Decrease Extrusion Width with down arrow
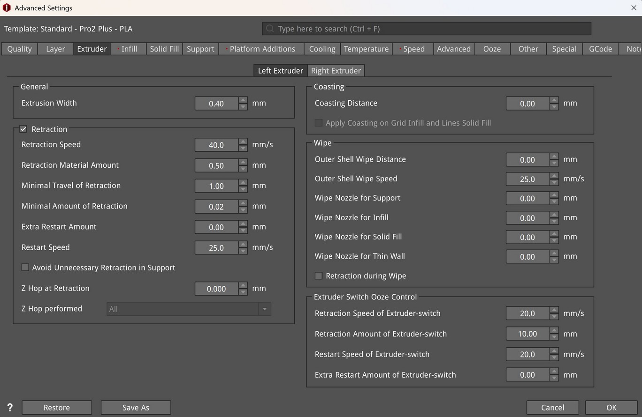 coord(243,106)
